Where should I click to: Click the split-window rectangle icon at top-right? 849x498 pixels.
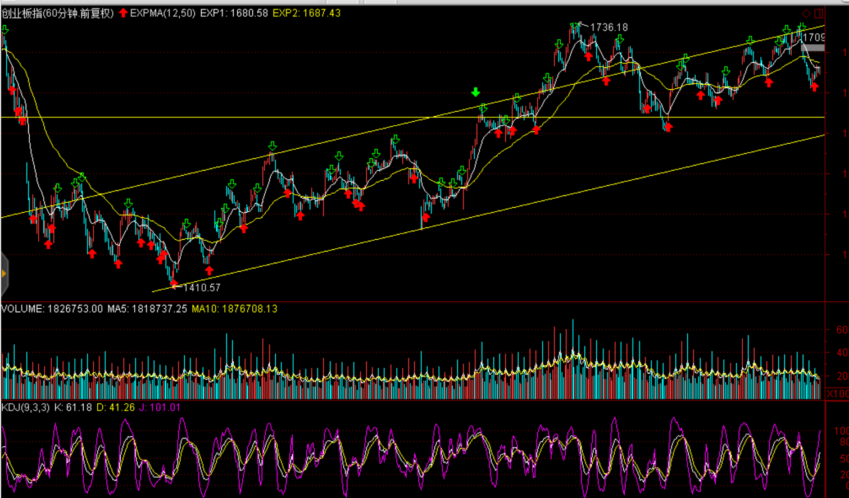pyautogui.click(x=819, y=13)
